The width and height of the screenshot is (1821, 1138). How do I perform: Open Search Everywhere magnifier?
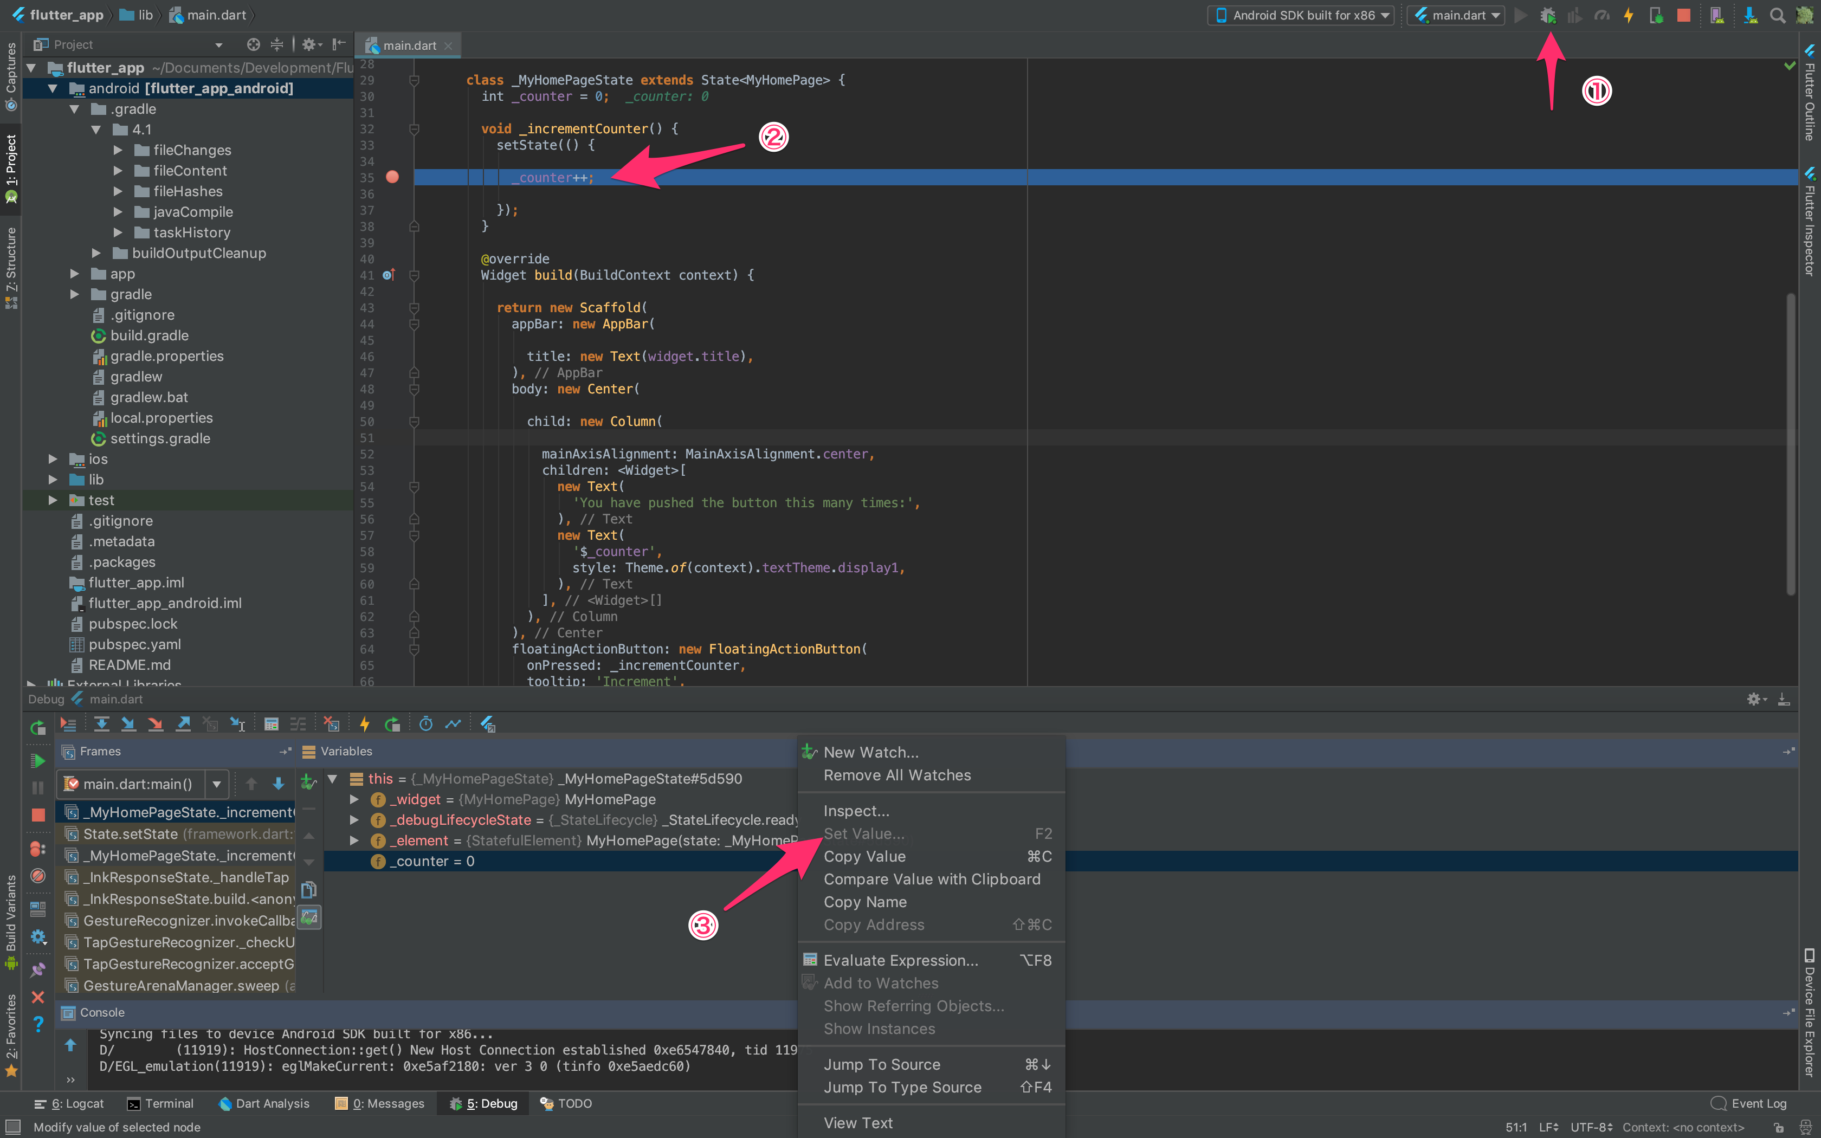click(1777, 15)
